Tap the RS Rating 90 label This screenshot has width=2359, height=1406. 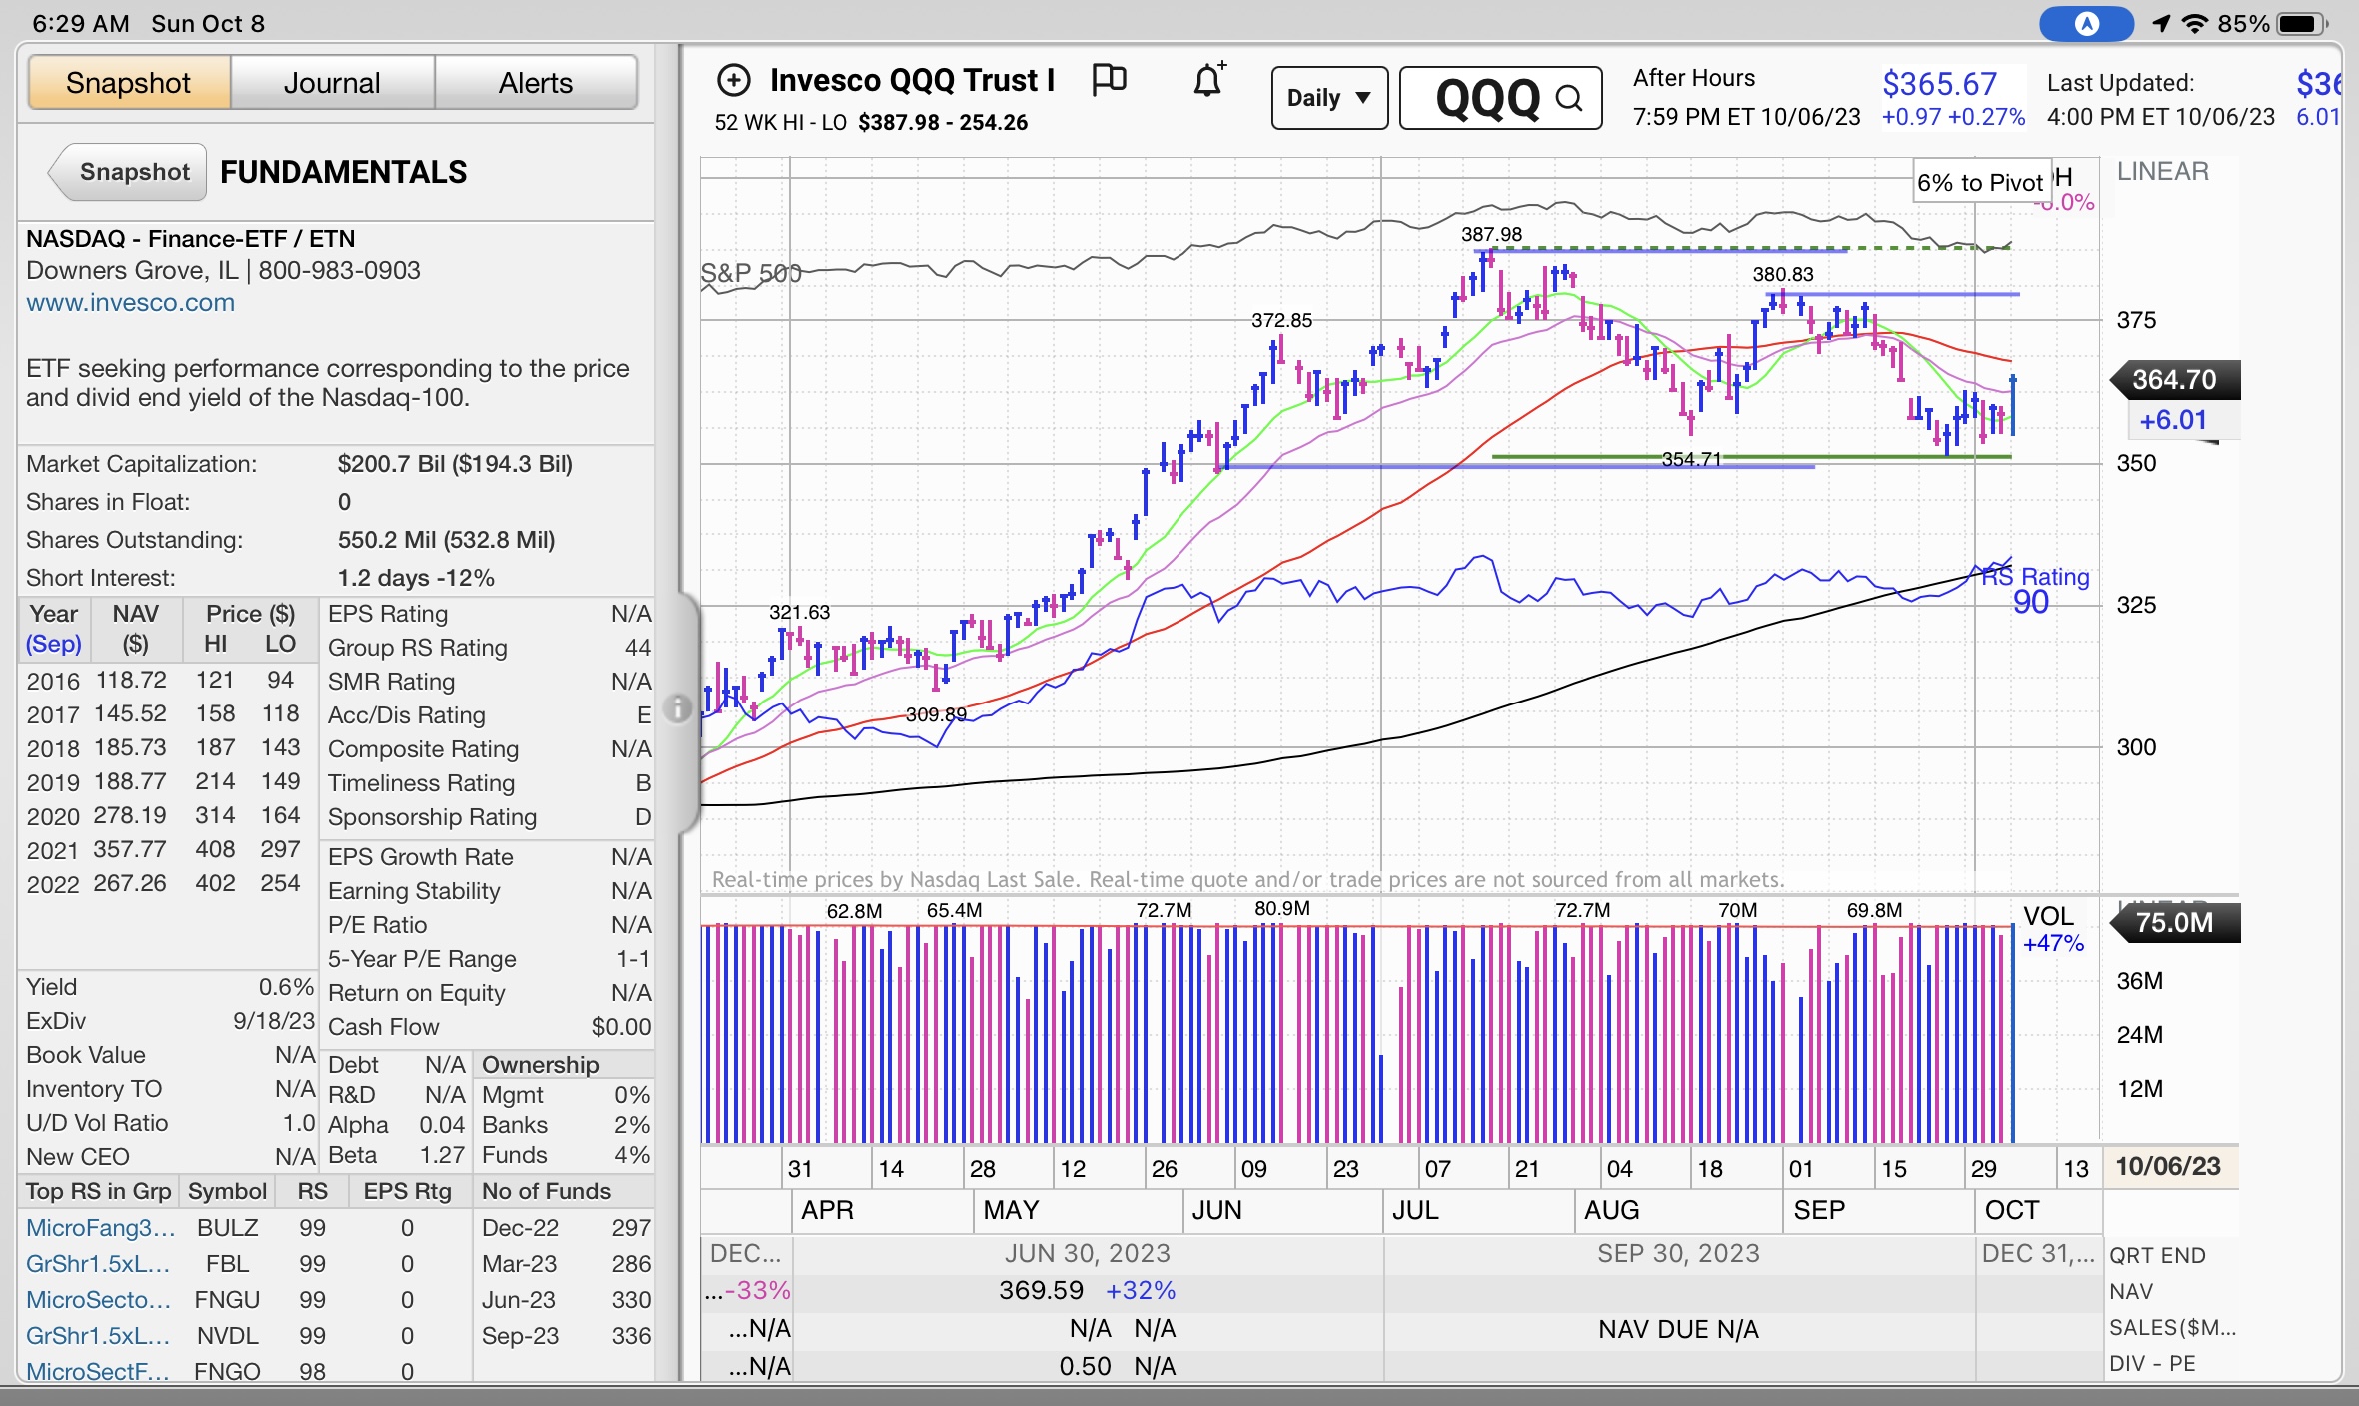tap(2035, 589)
